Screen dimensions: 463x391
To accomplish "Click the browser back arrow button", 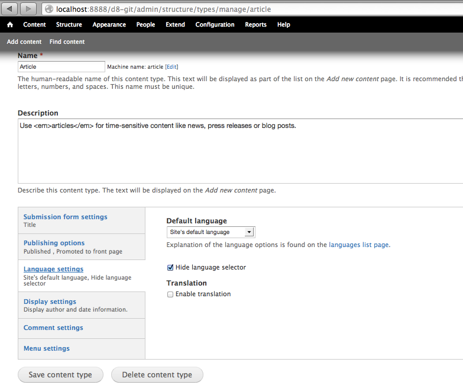I will tap(10, 9).
